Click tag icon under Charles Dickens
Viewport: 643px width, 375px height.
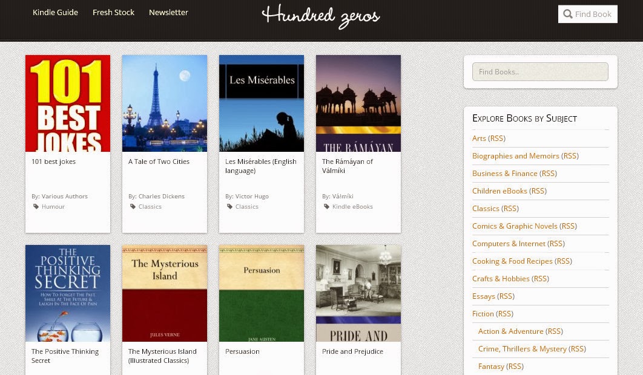[133, 207]
